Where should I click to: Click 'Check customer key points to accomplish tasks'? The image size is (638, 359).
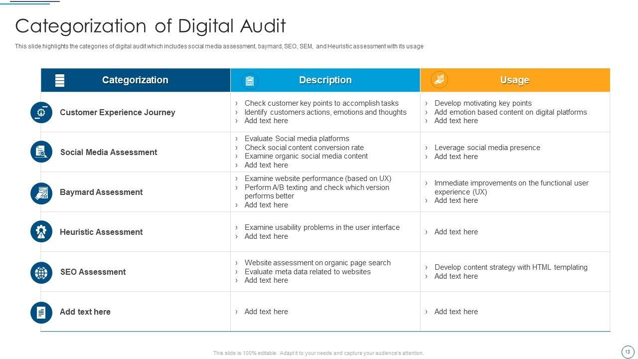click(x=321, y=103)
